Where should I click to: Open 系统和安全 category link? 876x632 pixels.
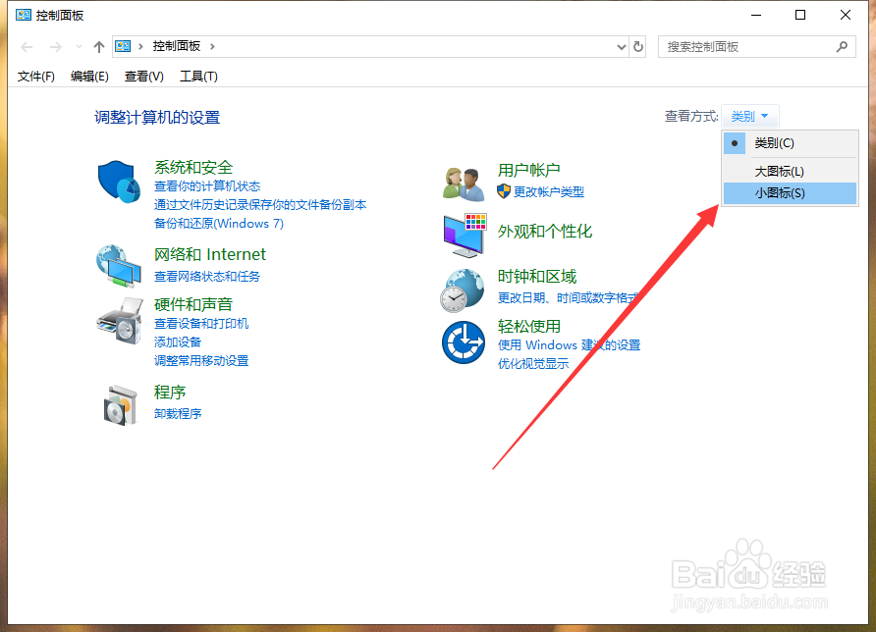193,168
